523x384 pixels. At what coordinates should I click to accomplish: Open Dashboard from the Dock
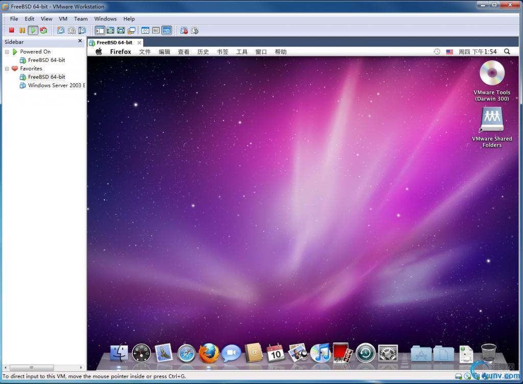(141, 353)
